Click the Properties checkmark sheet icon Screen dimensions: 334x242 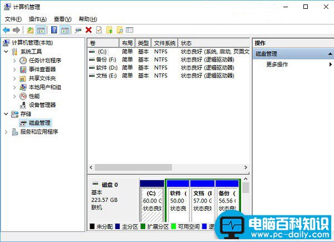point(99,30)
